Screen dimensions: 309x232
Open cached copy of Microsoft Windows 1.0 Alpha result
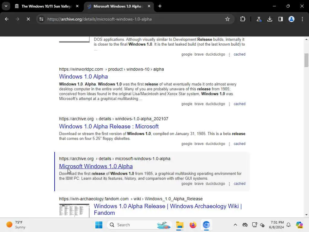(239, 184)
